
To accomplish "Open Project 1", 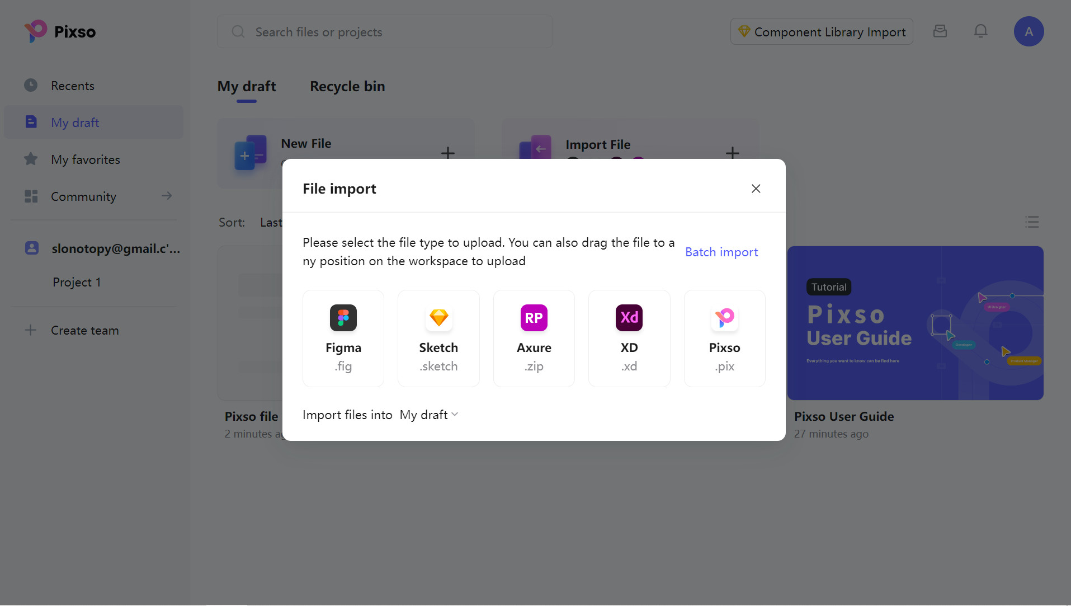I will [x=77, y=282].
